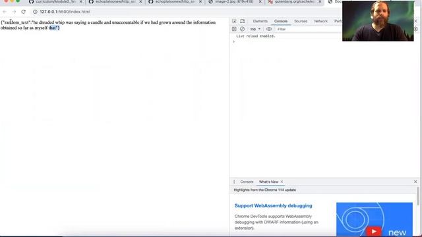Click the macOS green fullscreen button

coord(18,1)
